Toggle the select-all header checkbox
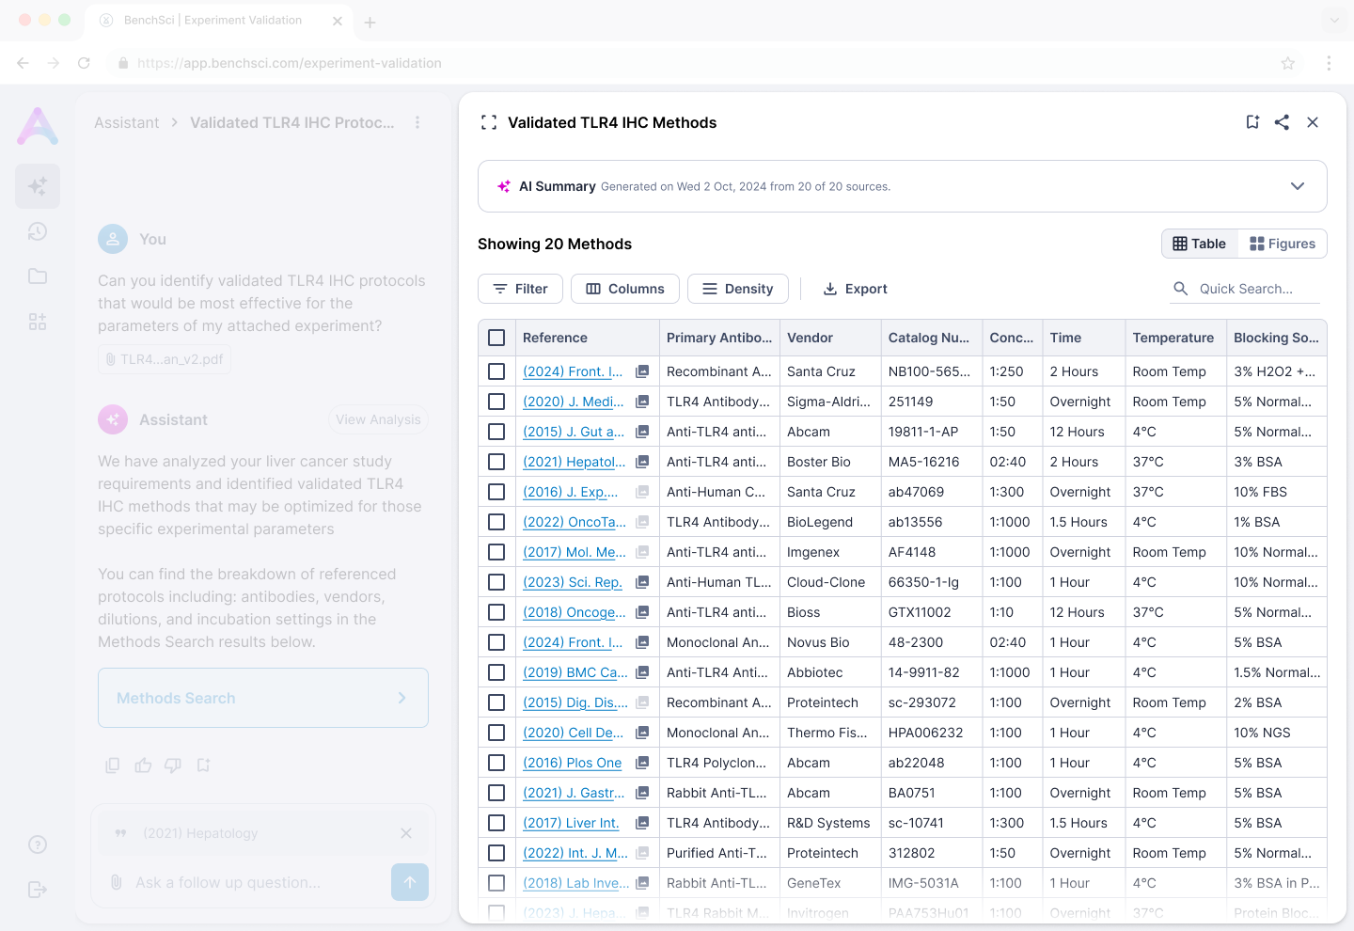The height and width of the screenshot is (931, 1354). 496,338
